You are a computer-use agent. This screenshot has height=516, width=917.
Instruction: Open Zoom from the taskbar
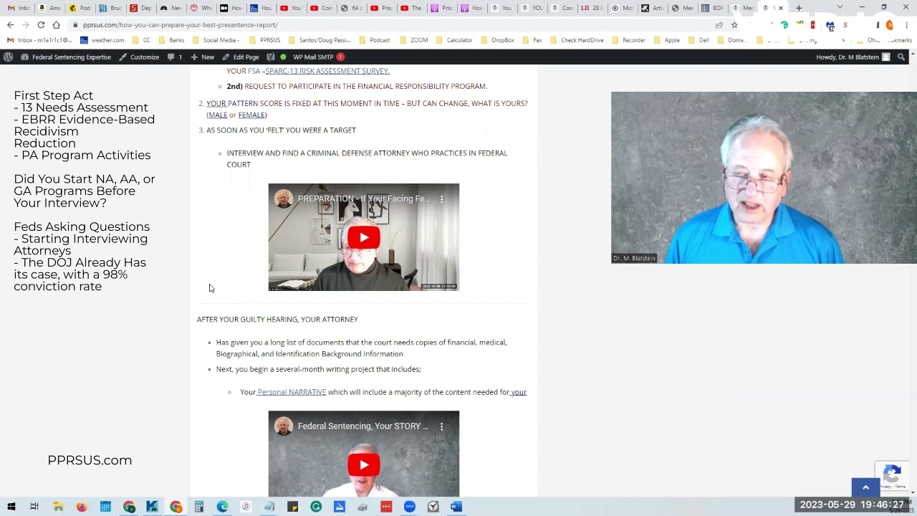[409, 507]
